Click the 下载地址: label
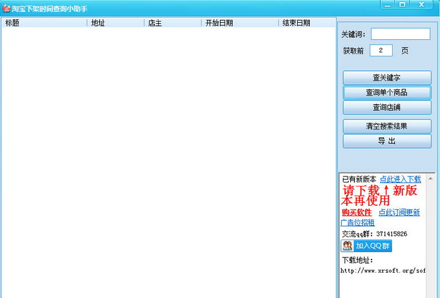440x298 pixels. coord(357,260)
